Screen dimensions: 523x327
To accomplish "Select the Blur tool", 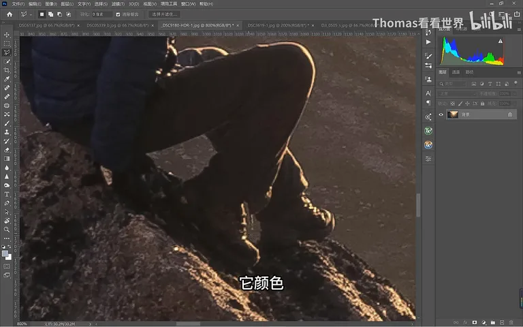I will (x=7, y=168).
